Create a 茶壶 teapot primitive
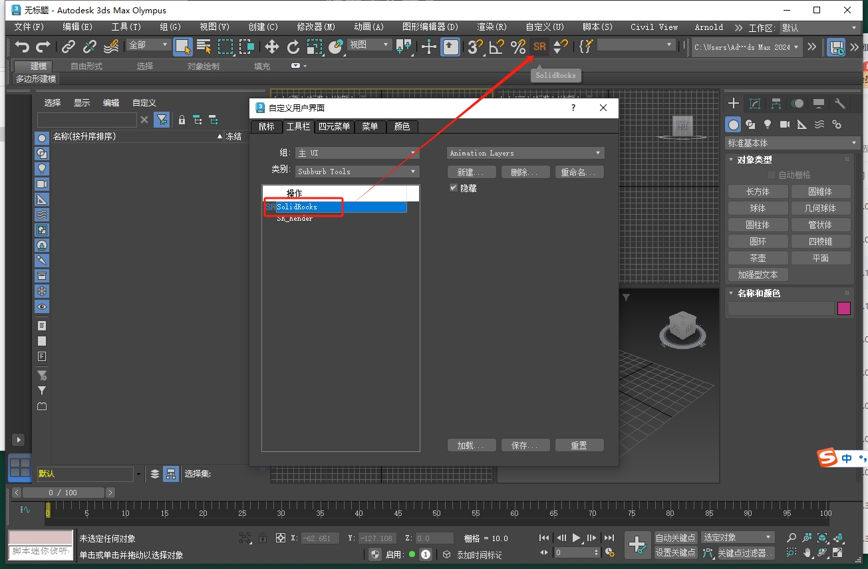The image size is (868, 569). [x=758, y=258]
